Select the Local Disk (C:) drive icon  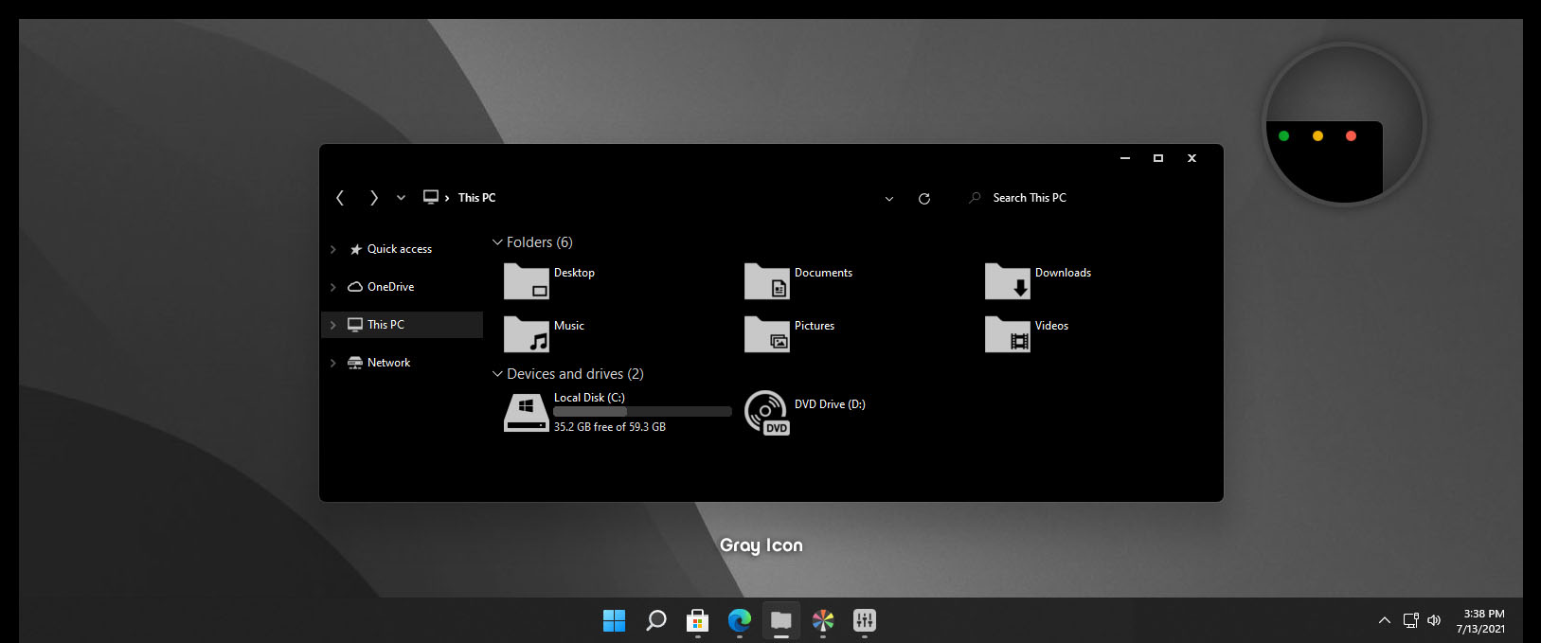click(x=527, y=413)
